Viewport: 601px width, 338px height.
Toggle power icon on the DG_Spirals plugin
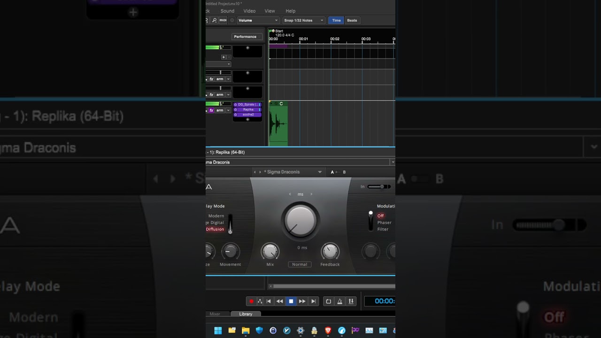click(x=235, y=105)
